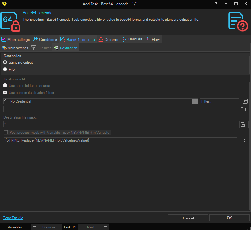Click the file mask document icon button

pos(244,124)
